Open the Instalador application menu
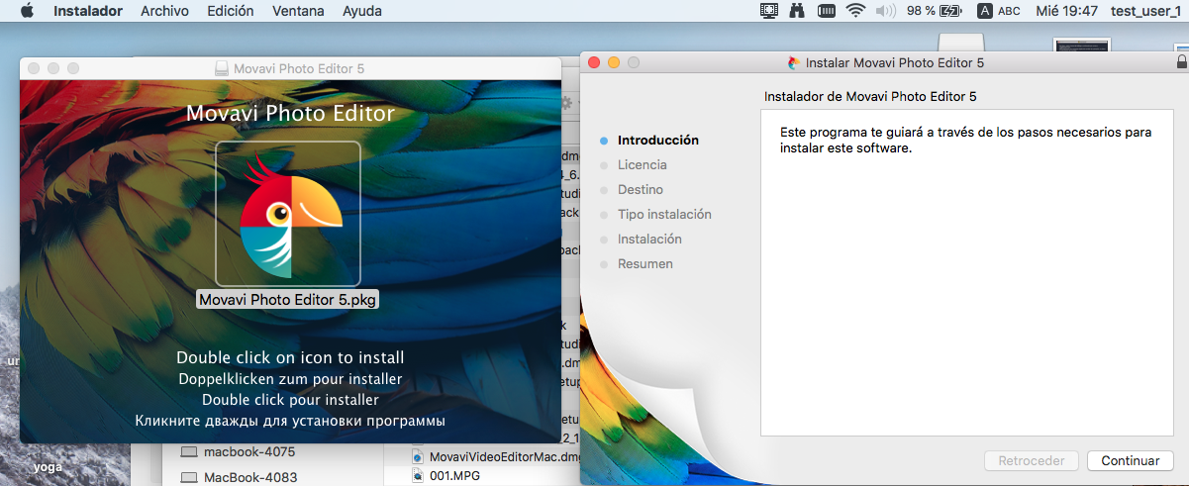This screenshot has height=486, width=1189. (x=88, y=11)
